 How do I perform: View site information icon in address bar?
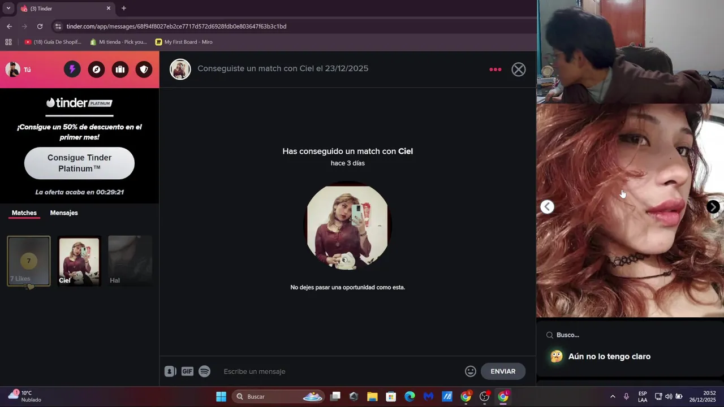click(x=58, y=27)
